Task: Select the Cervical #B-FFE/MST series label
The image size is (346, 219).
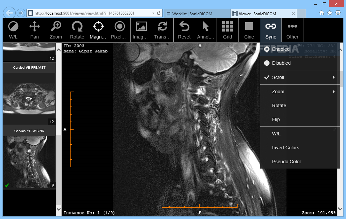Action: [29, 68]
